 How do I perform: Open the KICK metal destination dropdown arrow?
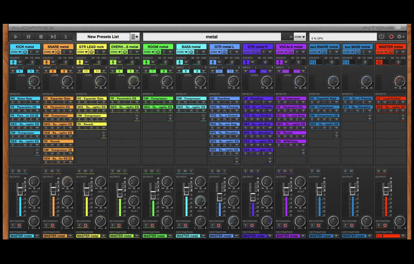pyautogui.click(x=37, y=236)
